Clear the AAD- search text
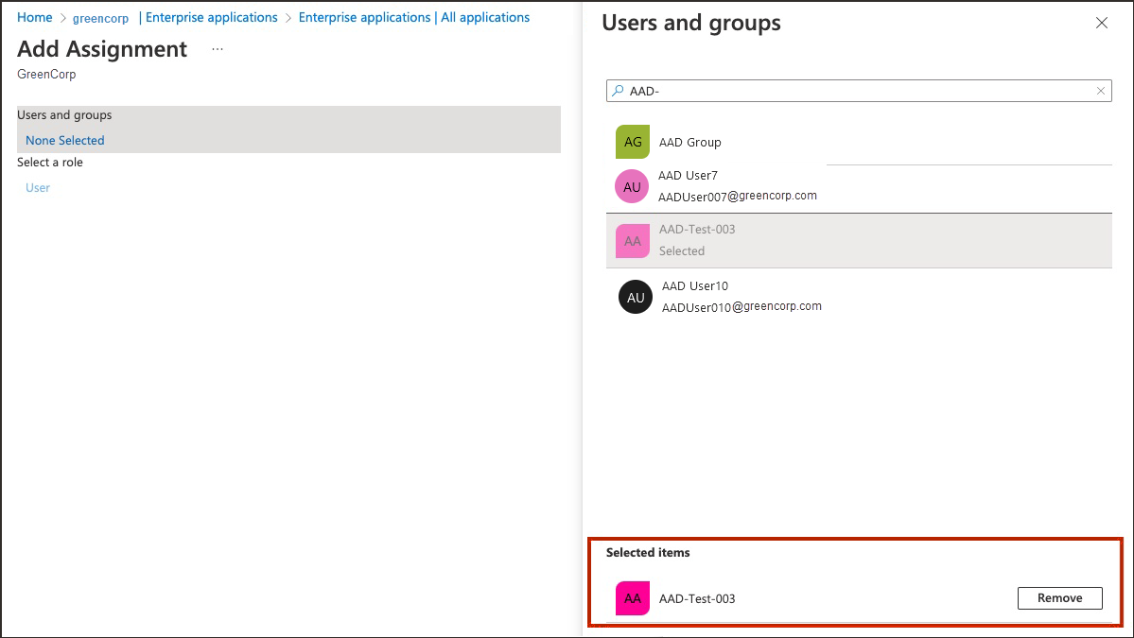The height and width of the screenshot is (638, 1134). pos(1100,91)
